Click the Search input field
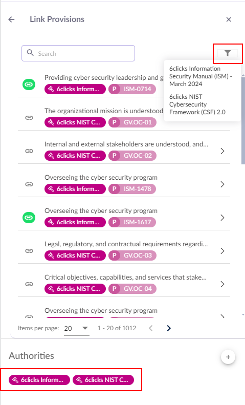Viewport: 245px width, 405px height. pyautogui.click(x=78, y=53)
